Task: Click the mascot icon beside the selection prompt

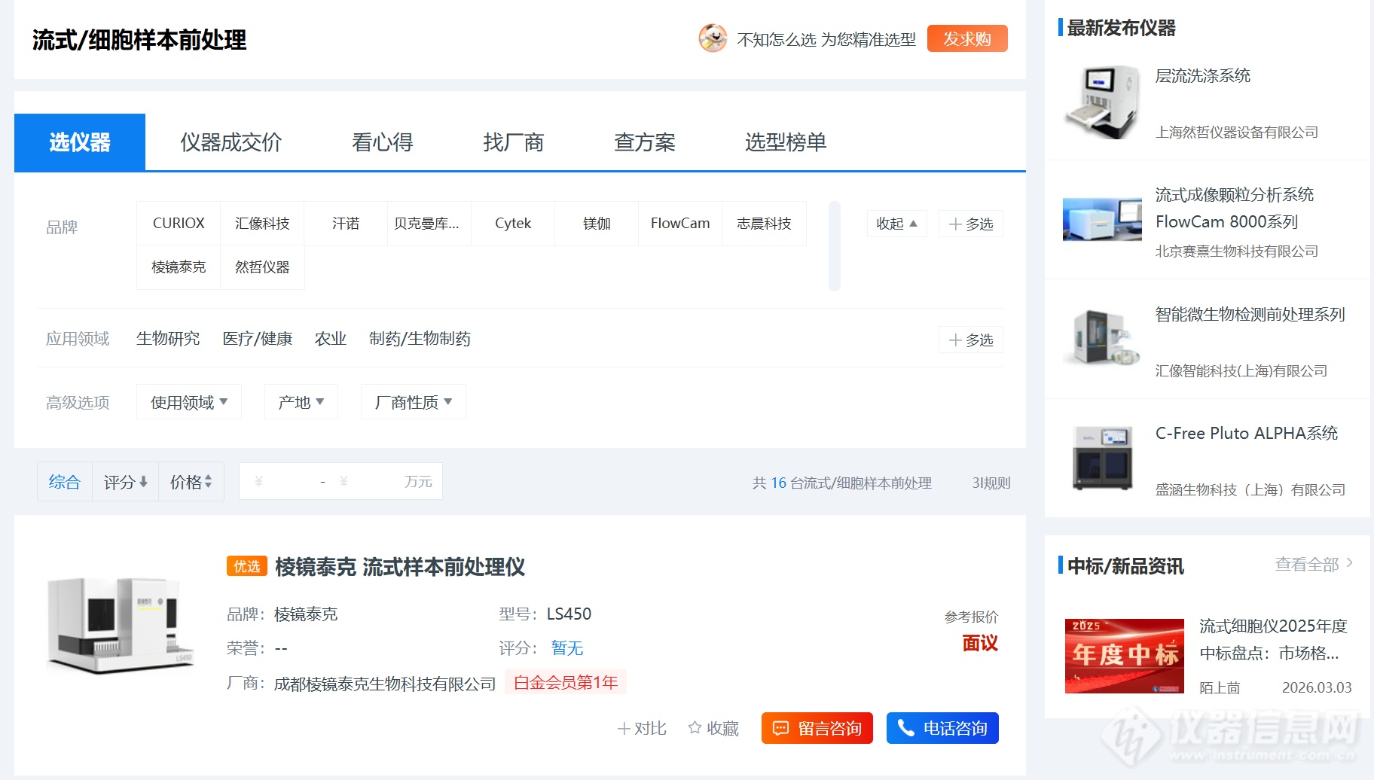Action: pyautogui.click(x=713, y=38)
